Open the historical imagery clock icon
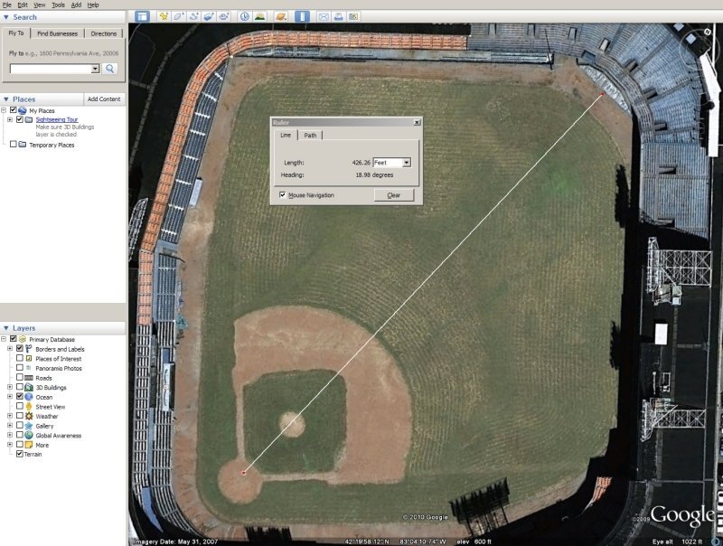 [x=245, y=16]
